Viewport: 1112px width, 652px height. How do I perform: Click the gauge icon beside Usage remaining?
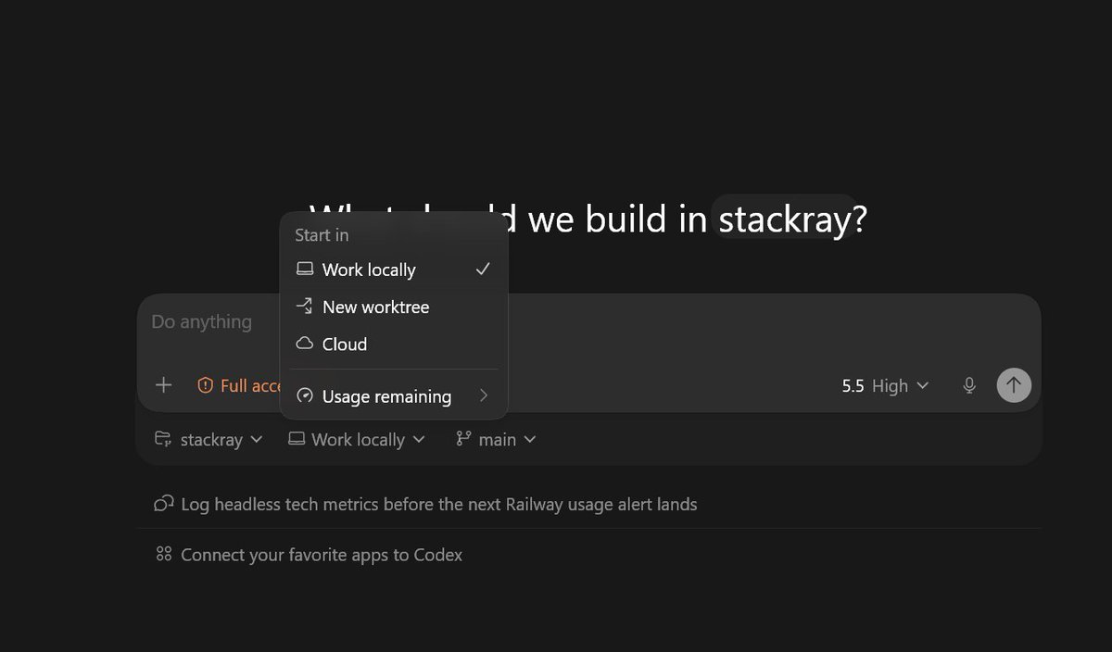(x=305, y=396)
